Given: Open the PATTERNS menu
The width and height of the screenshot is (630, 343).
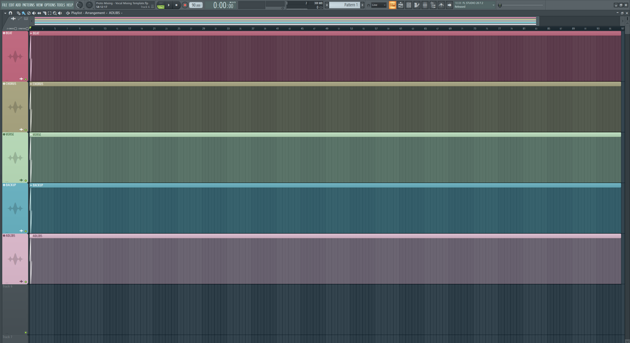Looking at the screenshot, I should point(29,5).
